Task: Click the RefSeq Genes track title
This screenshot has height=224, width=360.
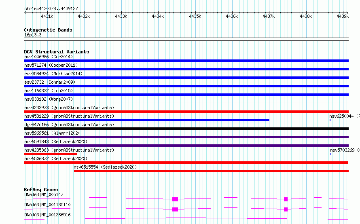Action: click(x=41, y=190)
